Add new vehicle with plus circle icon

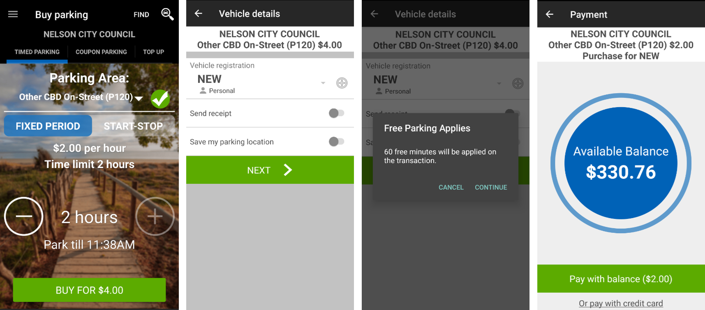(342, 83)
